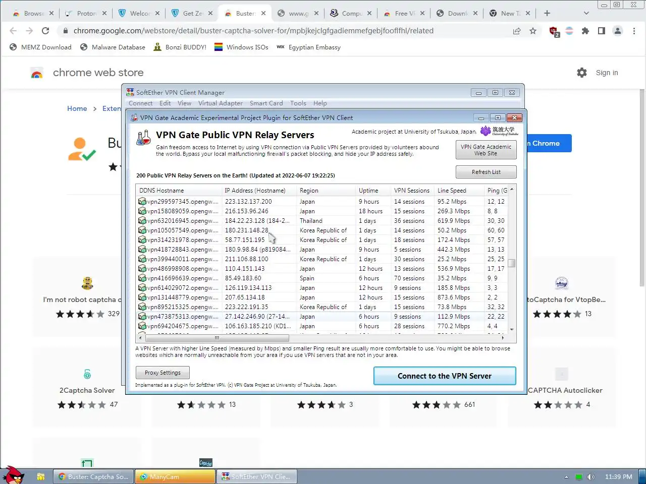Image resolution: width=646 pixels, height=484 pixels.
Task: Click the I'm not robot captcha extension icon
Action: 87,283
